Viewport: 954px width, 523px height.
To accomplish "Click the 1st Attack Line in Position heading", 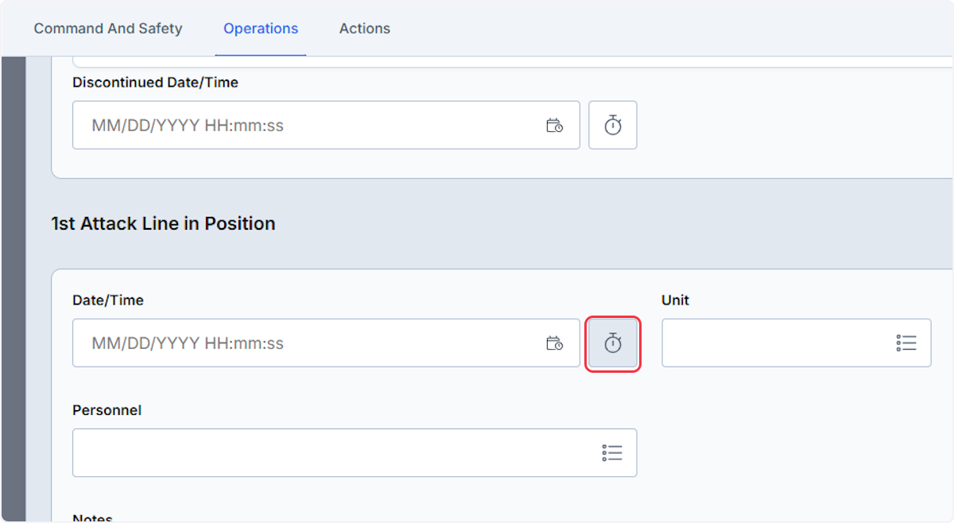I will click(x=163, y=223).
